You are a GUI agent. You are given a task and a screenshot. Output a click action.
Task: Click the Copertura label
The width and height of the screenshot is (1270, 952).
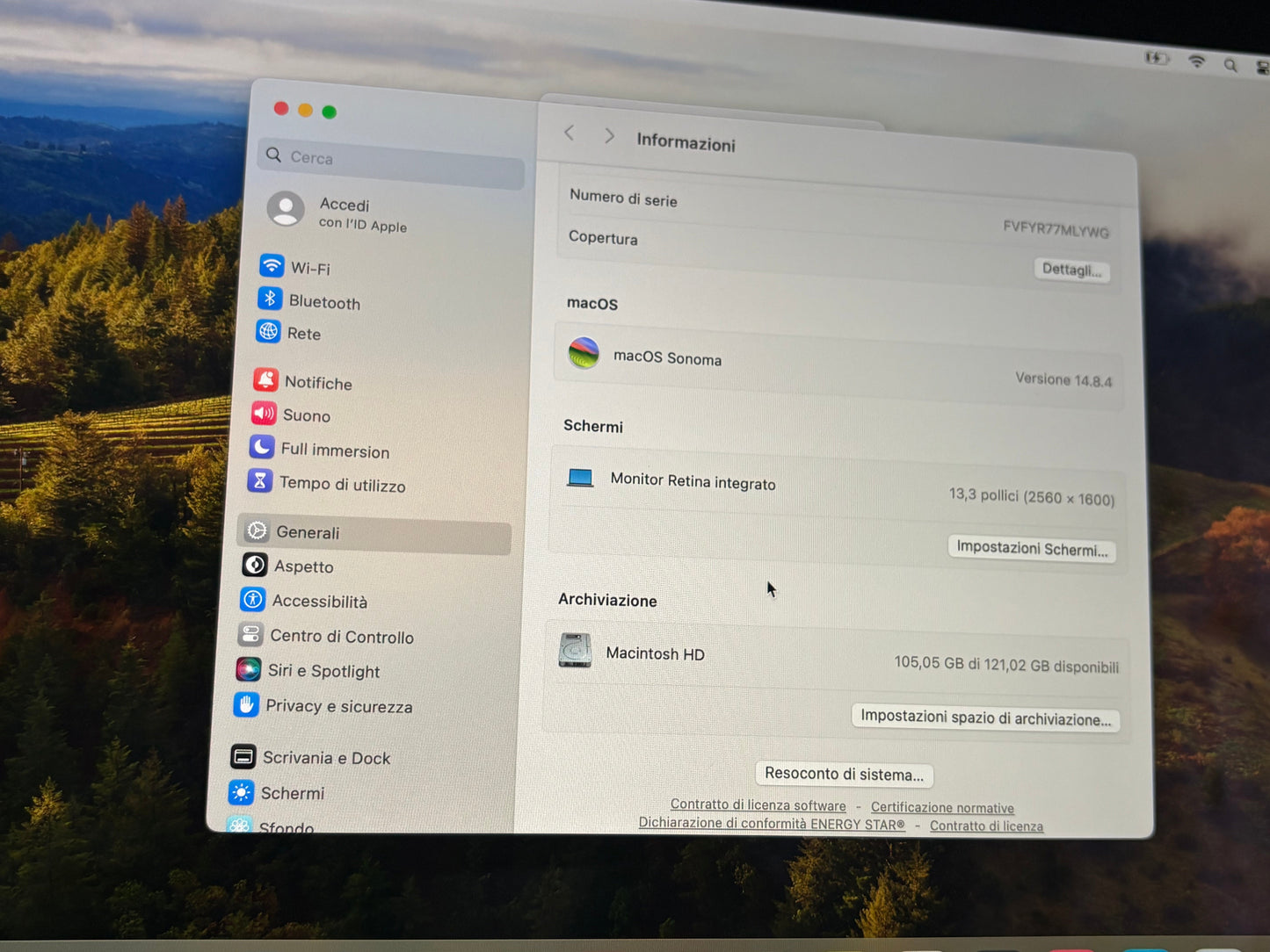(x=603, y=237)
